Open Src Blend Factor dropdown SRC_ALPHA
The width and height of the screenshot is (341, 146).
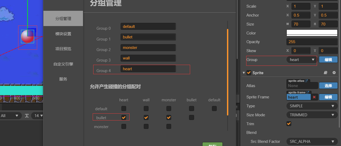[x=312, y=142]
